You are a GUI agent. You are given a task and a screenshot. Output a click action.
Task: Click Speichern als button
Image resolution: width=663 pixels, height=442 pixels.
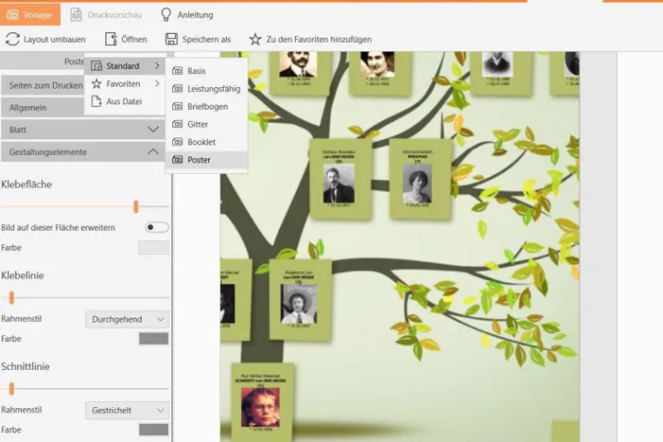[198, 39]
